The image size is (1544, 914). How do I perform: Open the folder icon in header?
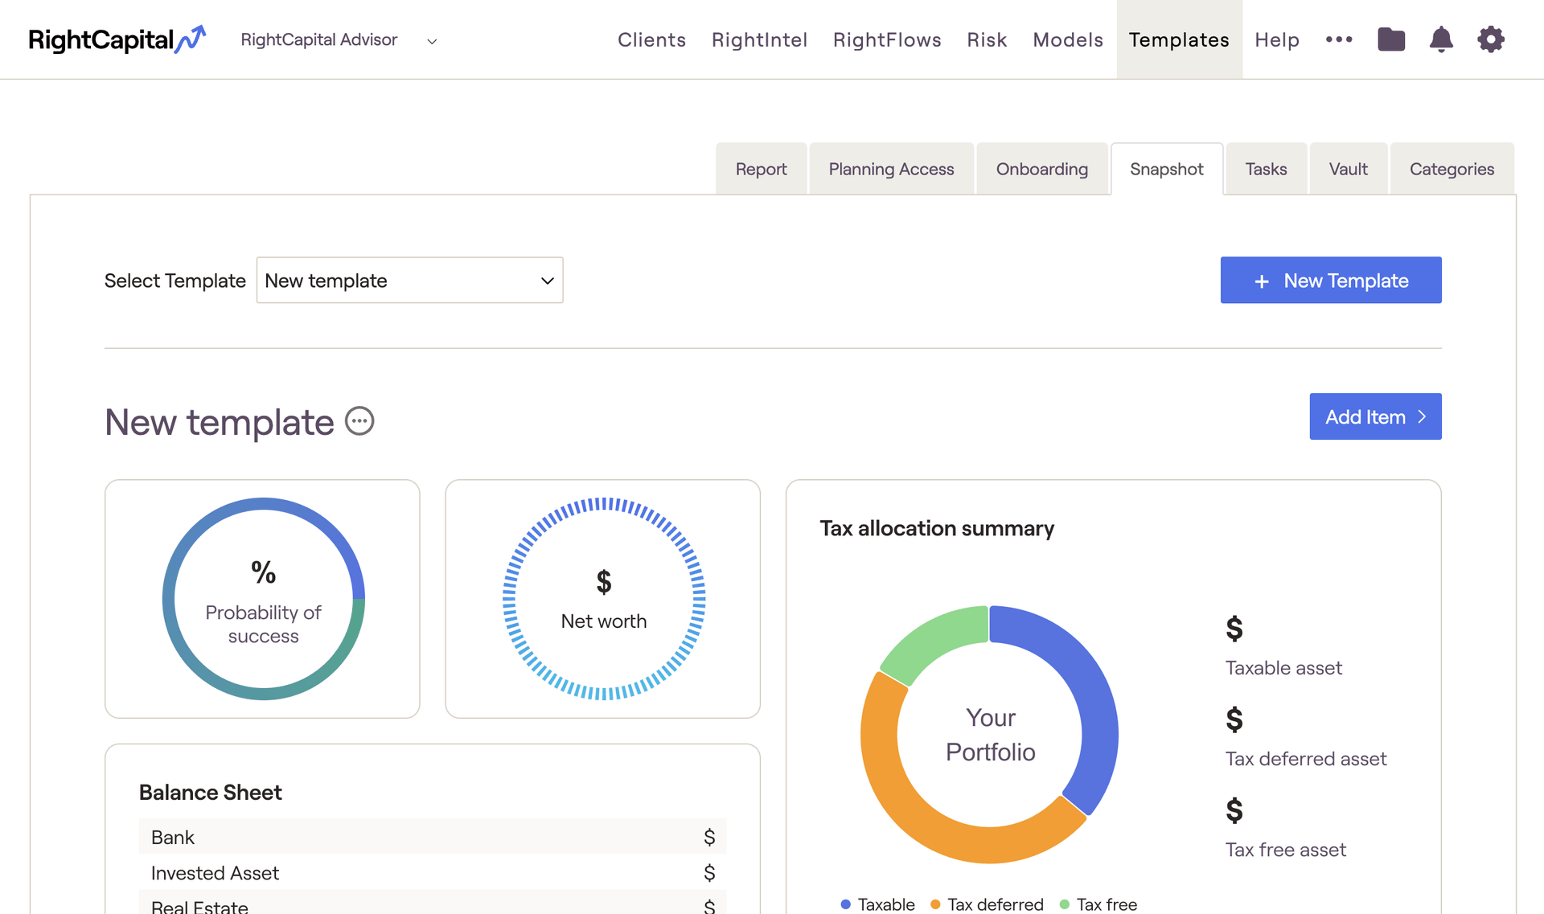tap(1391, 39)
